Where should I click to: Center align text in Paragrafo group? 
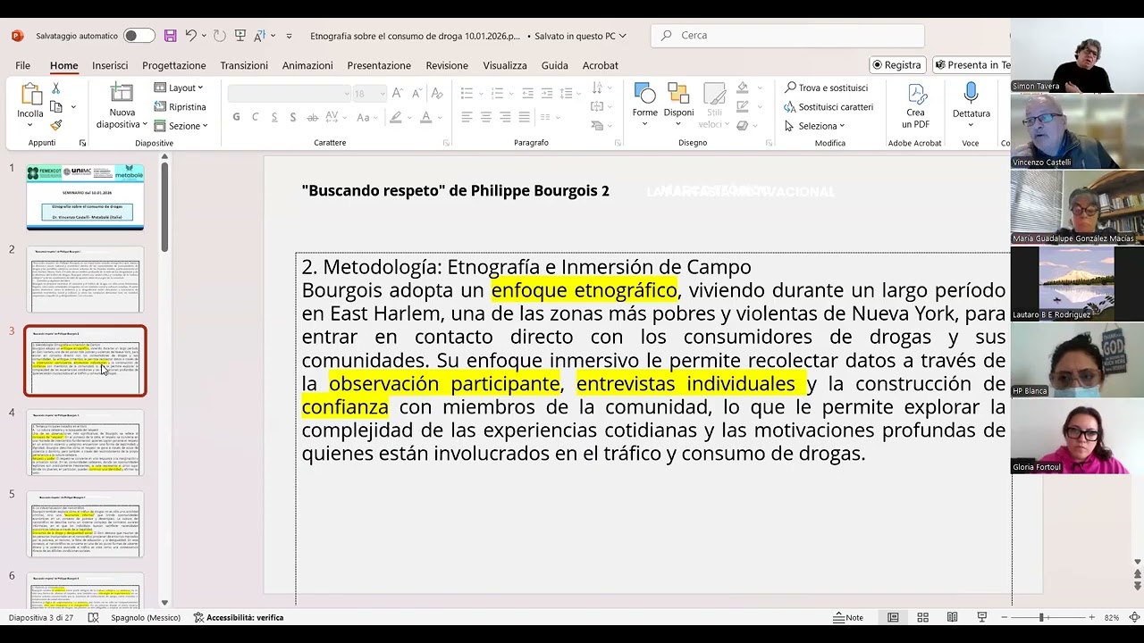click(486, 117)
